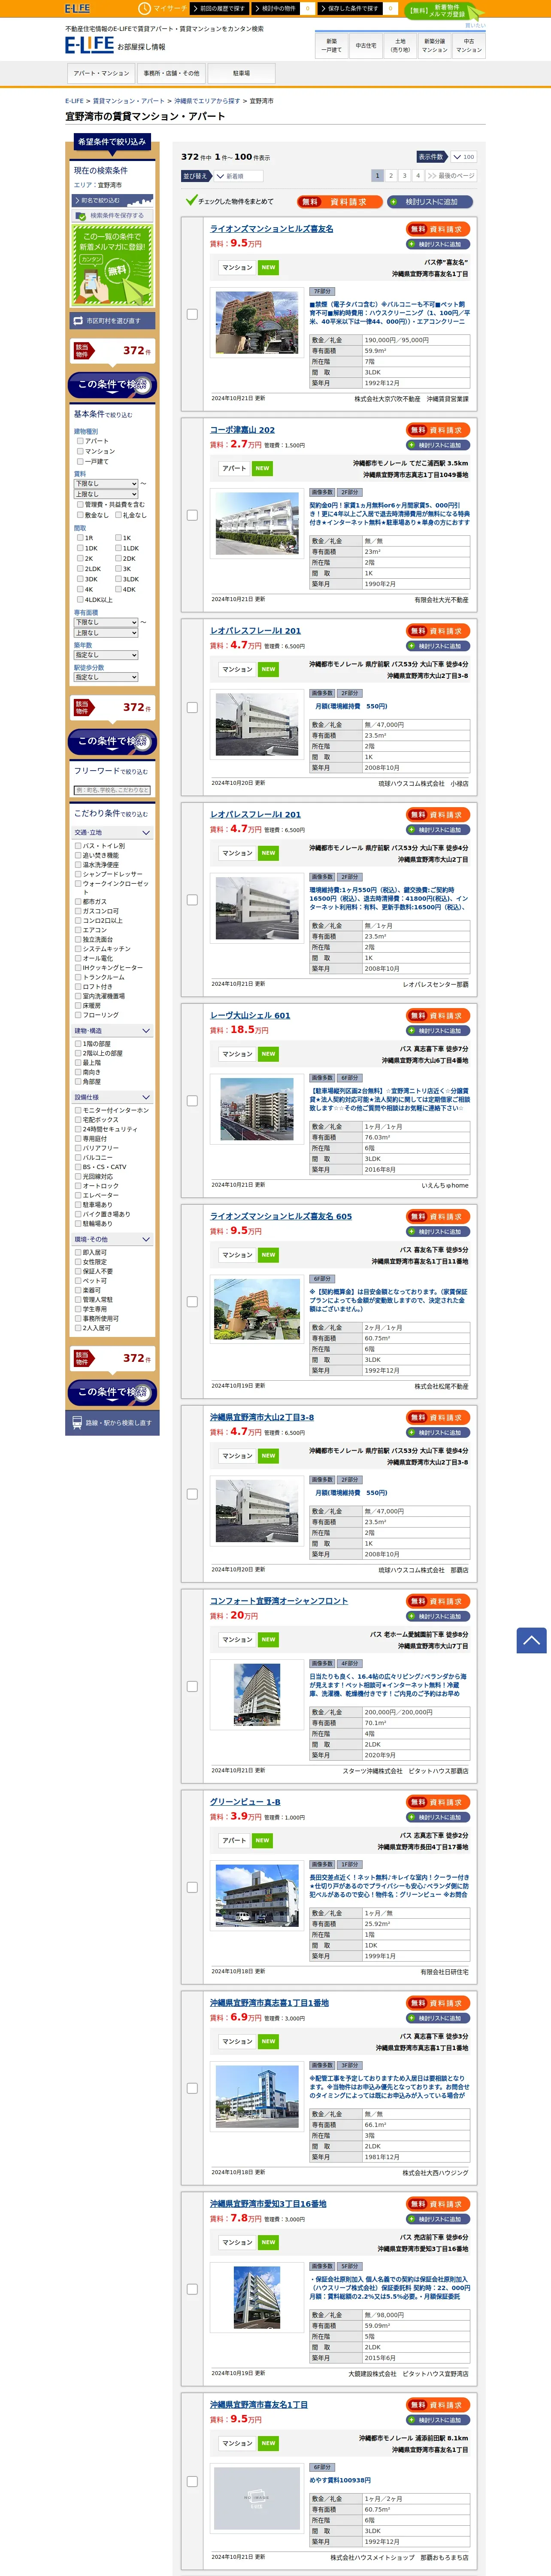Click 無料 資料請求 for コーポ津嘉山 202

438,431
